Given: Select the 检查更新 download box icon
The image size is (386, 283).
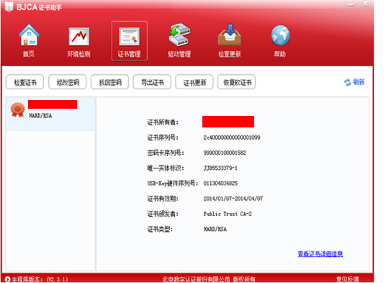Looking at the screenshot, I should point(230,35).
